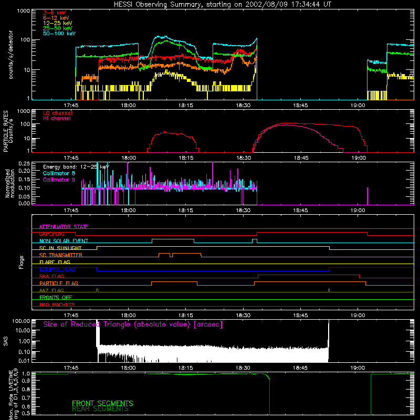Screen dimensions: 420x420
Task: Click the 17:45 tick under the SAS panel
Action: 71,368
